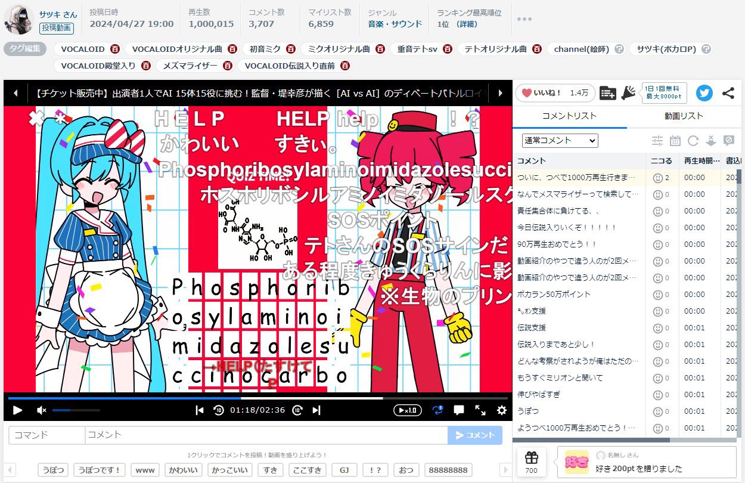Viewport: 745px width, 483px height.
Task: Nikoru the 責任集合体に負けてる comment
Action: (657, 210)
